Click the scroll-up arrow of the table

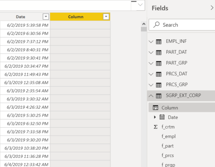144,24
